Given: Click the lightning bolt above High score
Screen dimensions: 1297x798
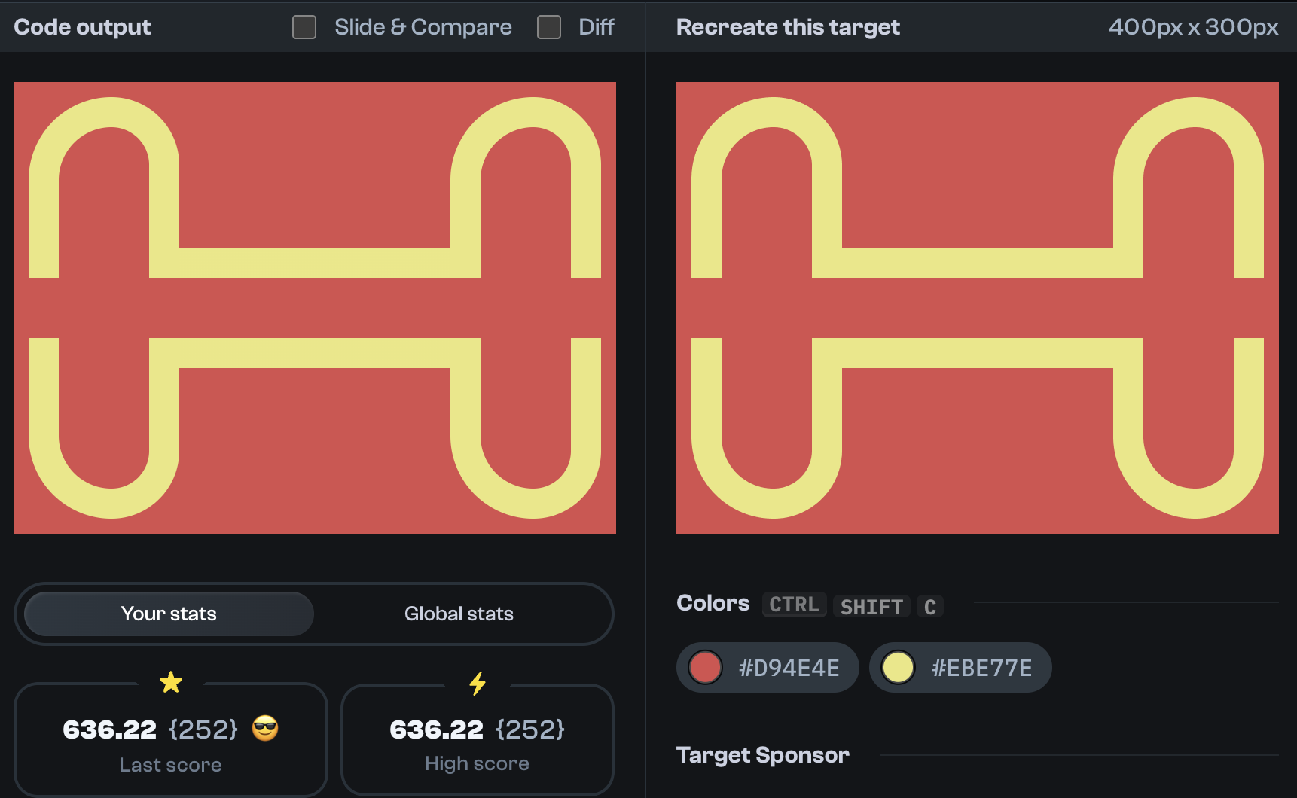Looking at the screenshot, I should point(477,684).
